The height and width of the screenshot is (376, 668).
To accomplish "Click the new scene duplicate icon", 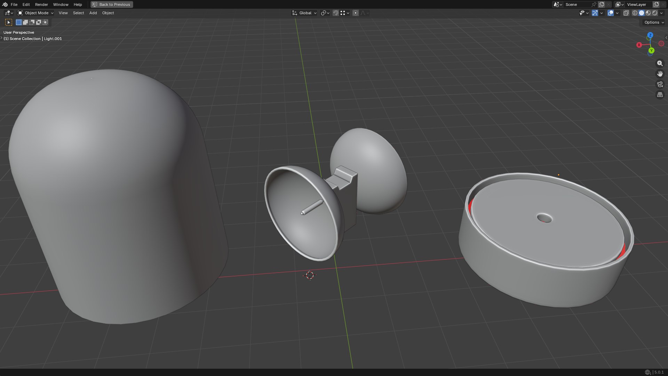I will [601, 5].
